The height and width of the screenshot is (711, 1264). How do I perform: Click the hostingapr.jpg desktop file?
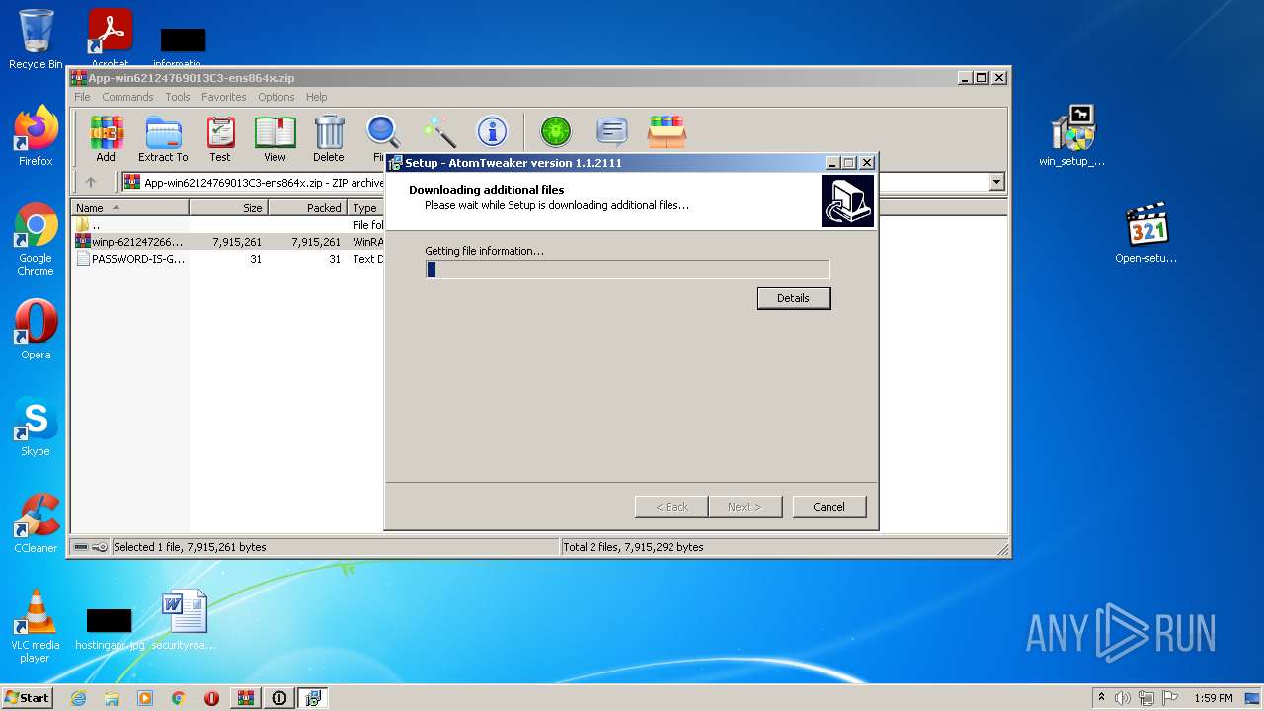click(x=110, y=628)
